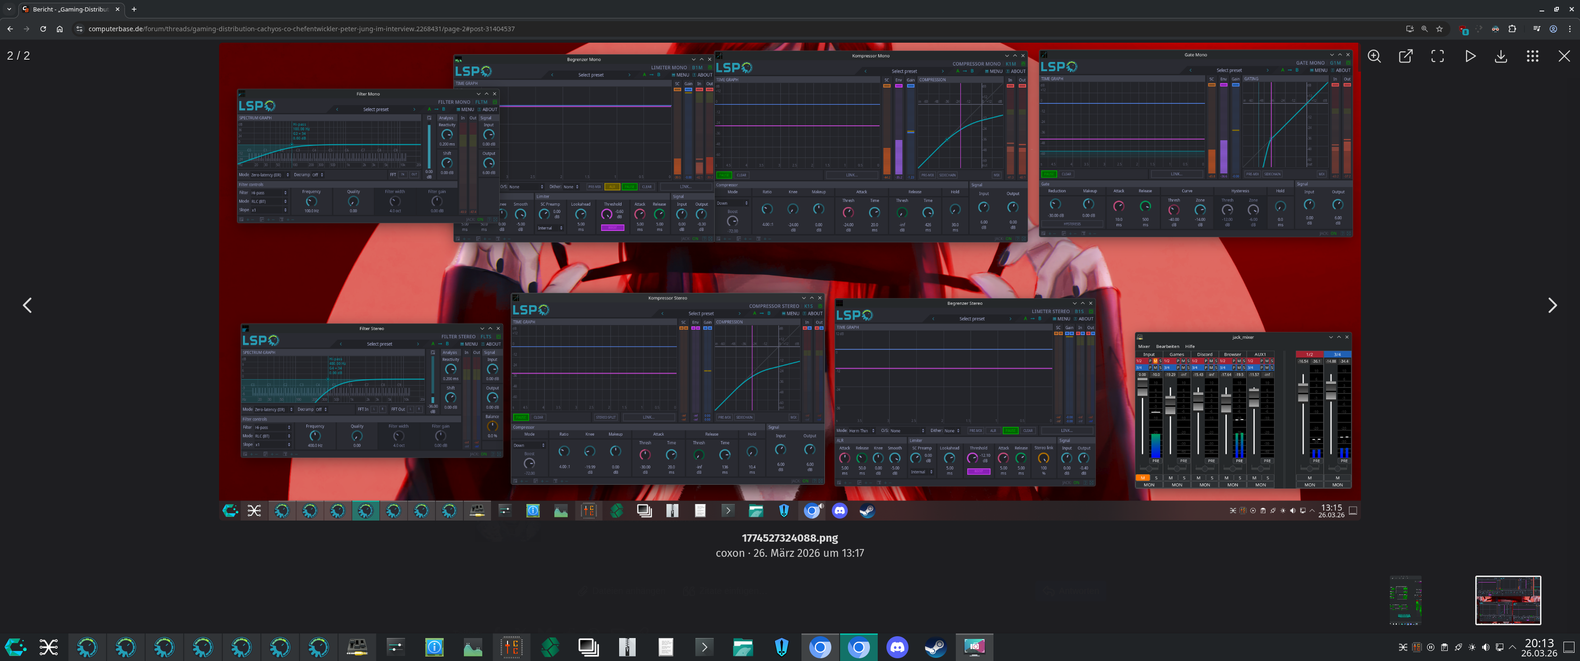Viewport: 1580px width, 661px height.
Task: Open the browser extensions puzzle menu
Action: pyautogui.click(x=1512, y=29)
